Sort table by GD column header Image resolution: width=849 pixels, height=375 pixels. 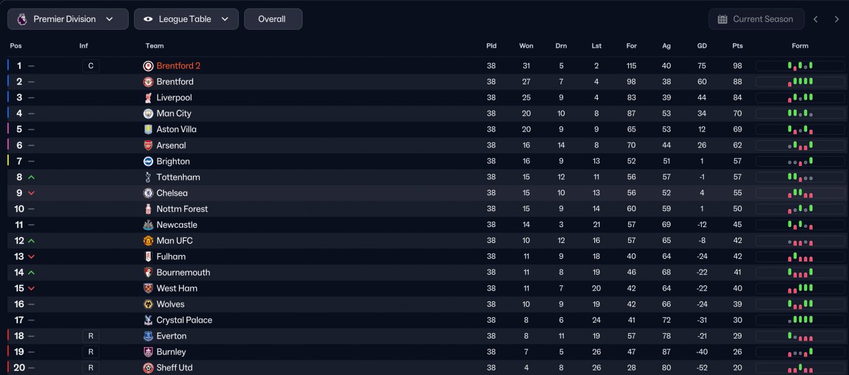pos(702,46)
